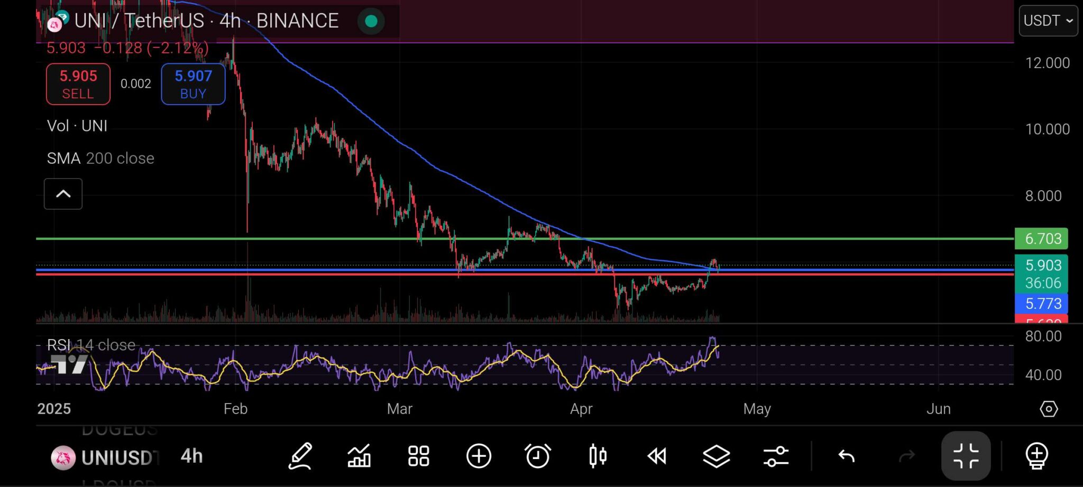Tap the May date on the time axis

tap(757, 409)
